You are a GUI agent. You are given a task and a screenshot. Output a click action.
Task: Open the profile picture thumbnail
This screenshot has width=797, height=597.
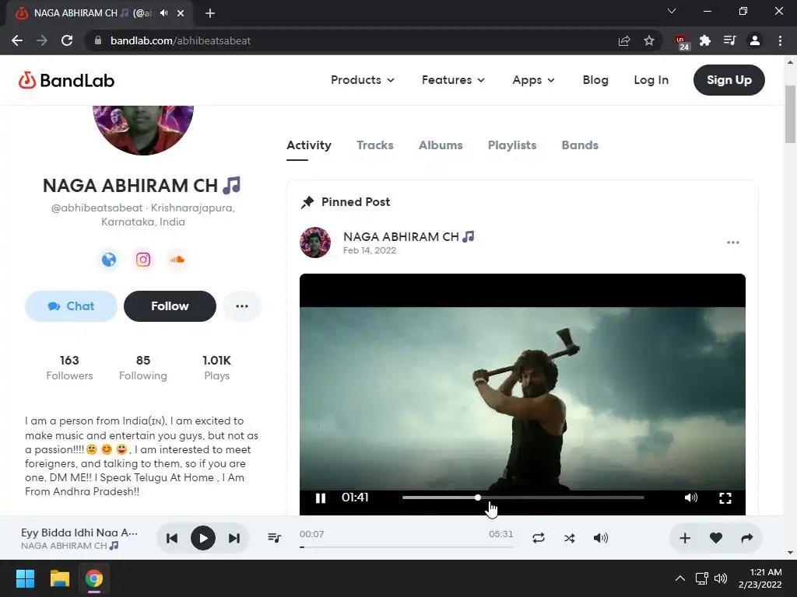click(143, 130)
